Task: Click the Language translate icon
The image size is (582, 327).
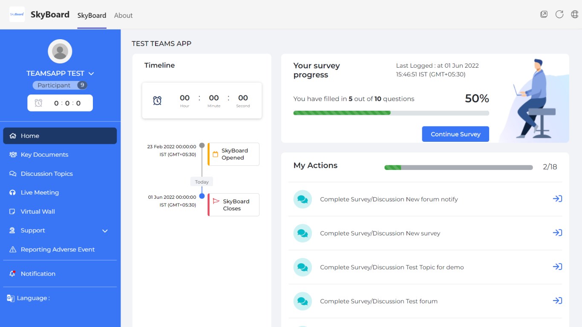Action: pyautogui.click(x=11, y=298)
